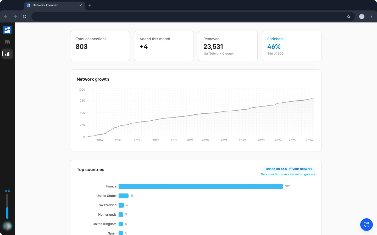Bookmark this page with the star icon

pyautogui.click(x=349, y=16)
